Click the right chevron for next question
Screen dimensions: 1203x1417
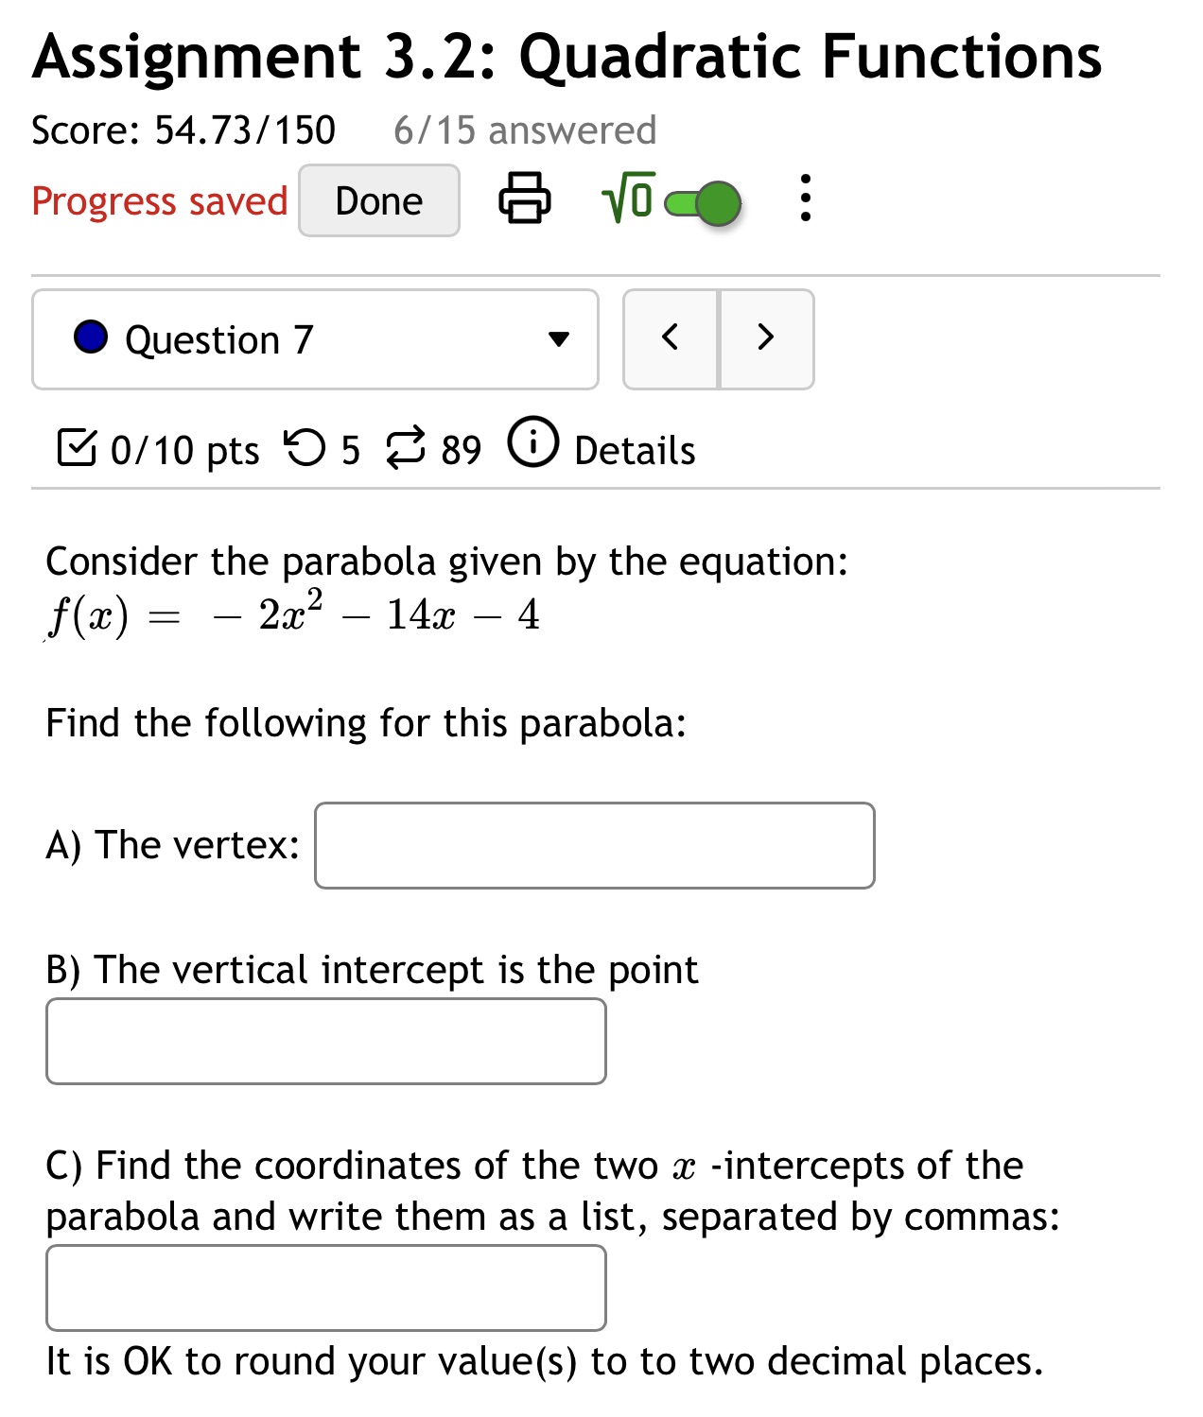tap(767, 338)
